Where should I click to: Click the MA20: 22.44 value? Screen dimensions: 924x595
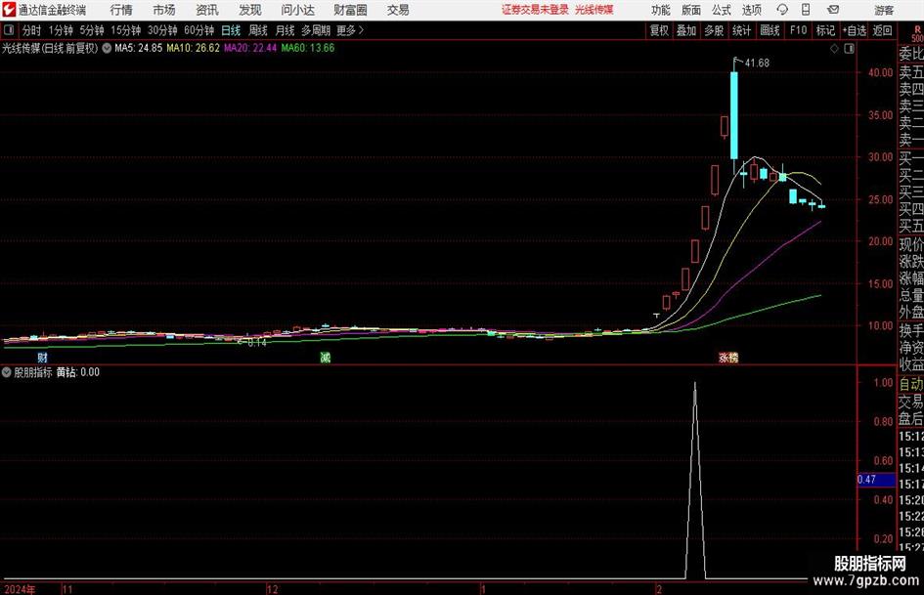[250, 48]
